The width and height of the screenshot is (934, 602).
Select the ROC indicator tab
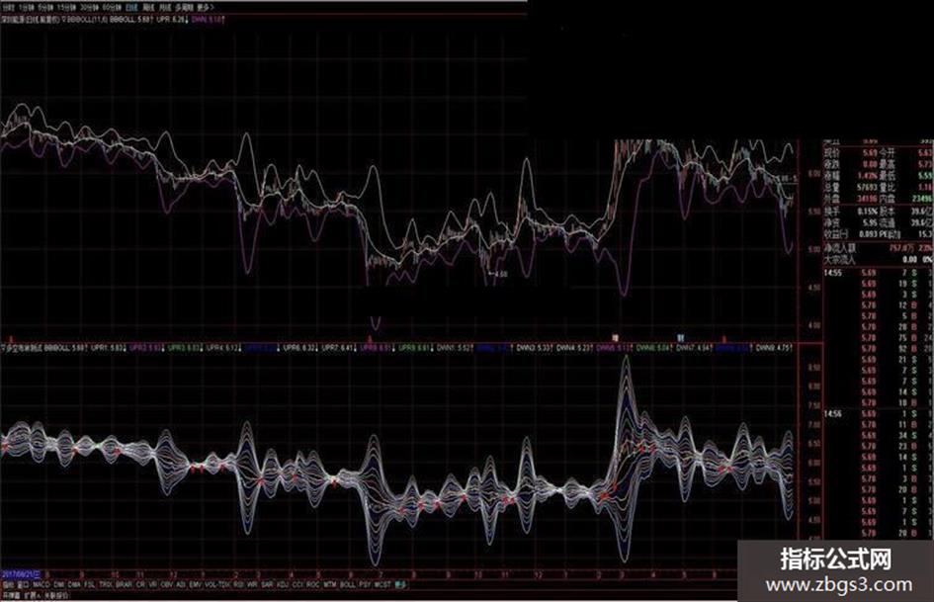point(313,585)
